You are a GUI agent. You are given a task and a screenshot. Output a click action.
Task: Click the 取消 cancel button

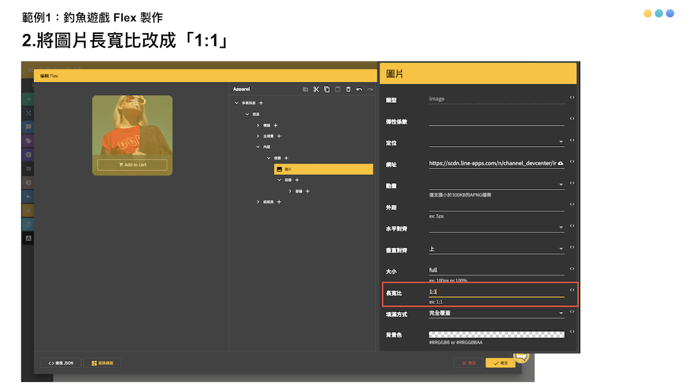[469, 363]
